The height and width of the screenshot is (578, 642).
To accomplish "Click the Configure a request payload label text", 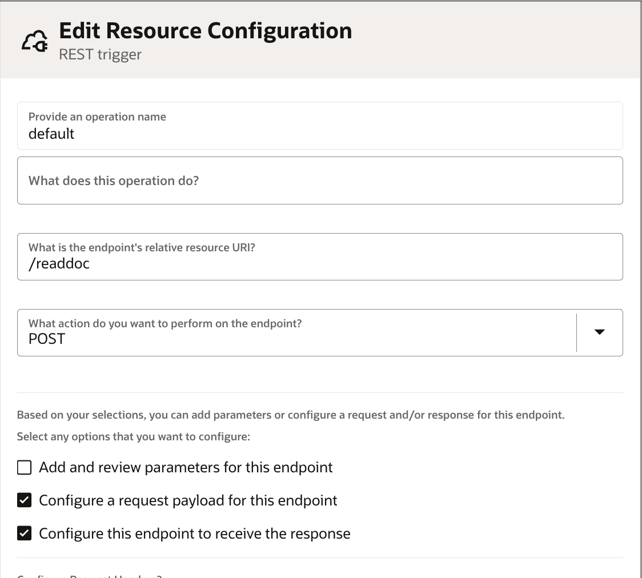I will [188, 500].
